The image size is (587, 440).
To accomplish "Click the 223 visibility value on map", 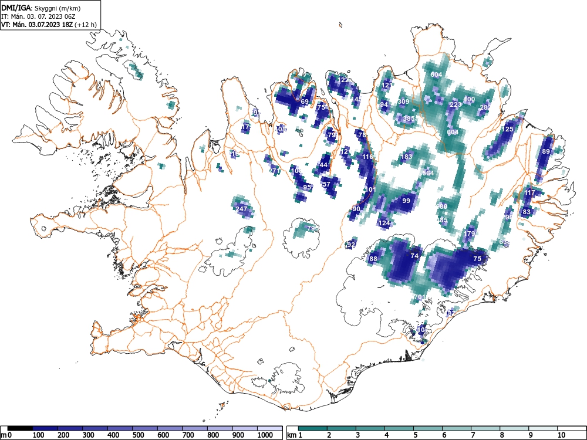I will (x=456, y=104).
